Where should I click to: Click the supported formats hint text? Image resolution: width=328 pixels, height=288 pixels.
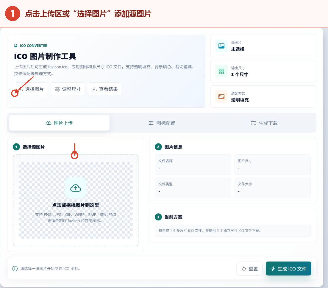pos(76,217)
